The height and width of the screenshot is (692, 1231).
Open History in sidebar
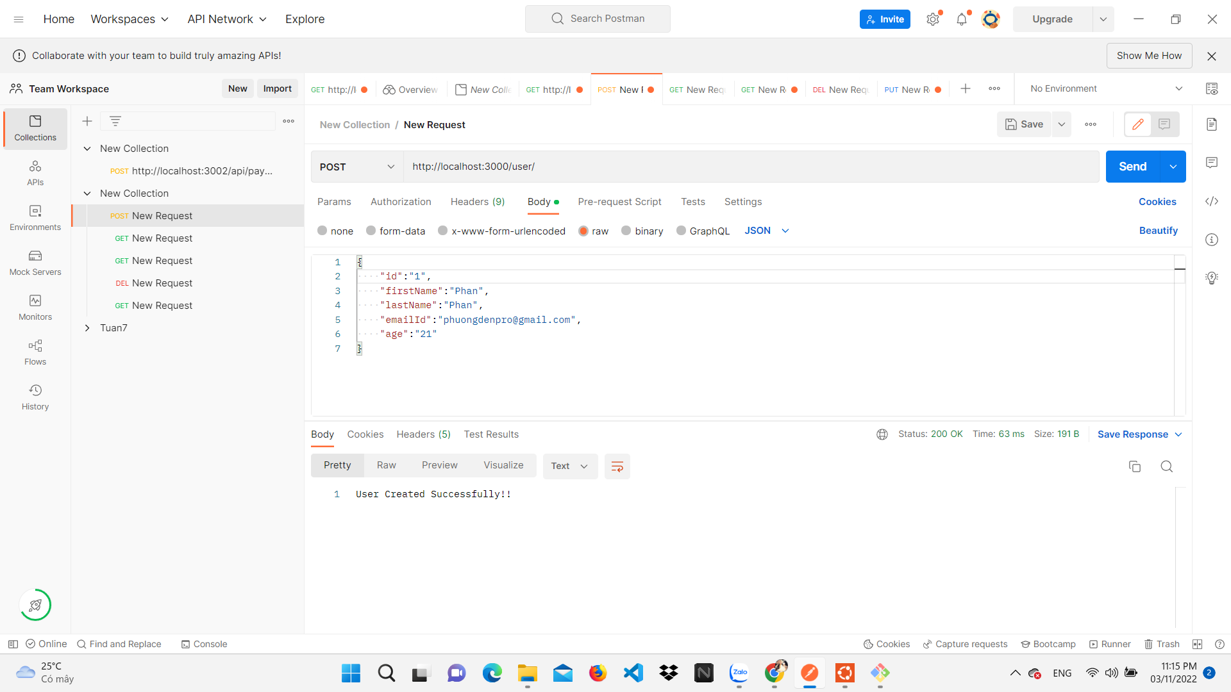tap(35, 397)
